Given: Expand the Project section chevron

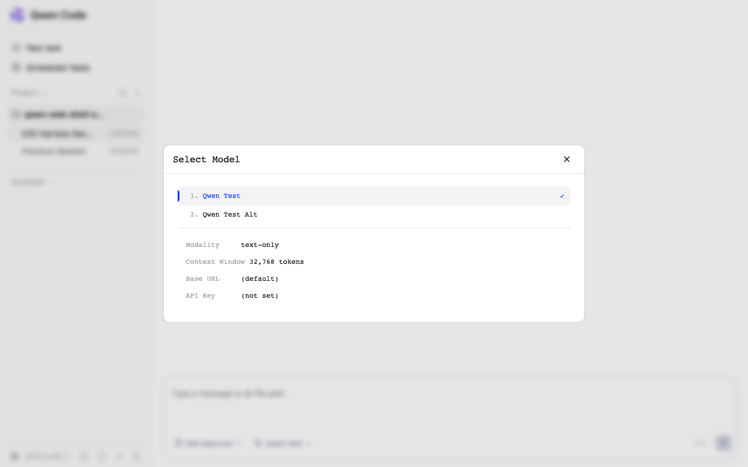Looking at the screenshot, I should 46,93.
